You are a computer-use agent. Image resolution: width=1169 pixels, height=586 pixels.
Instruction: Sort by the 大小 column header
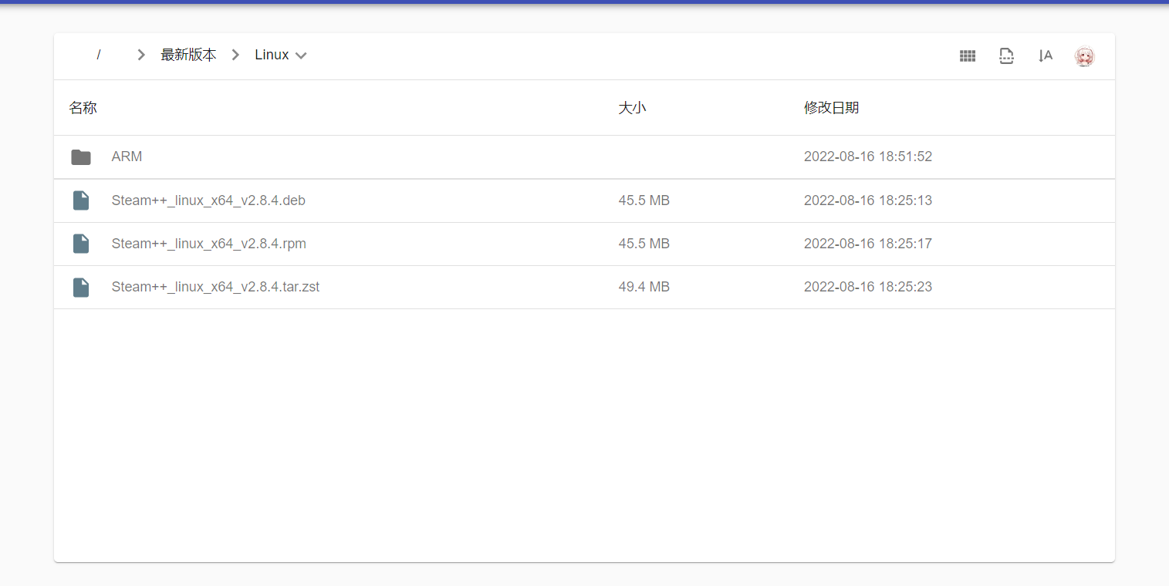click(632, 108)
